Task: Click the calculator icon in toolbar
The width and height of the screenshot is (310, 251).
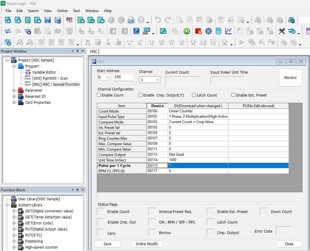Action: [x=219, y=31]
